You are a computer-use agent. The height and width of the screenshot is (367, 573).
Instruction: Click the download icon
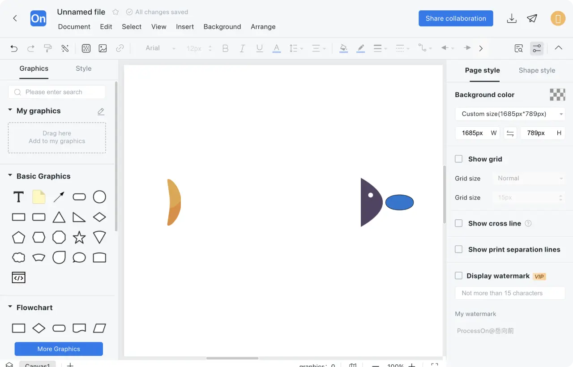[511, 18]
